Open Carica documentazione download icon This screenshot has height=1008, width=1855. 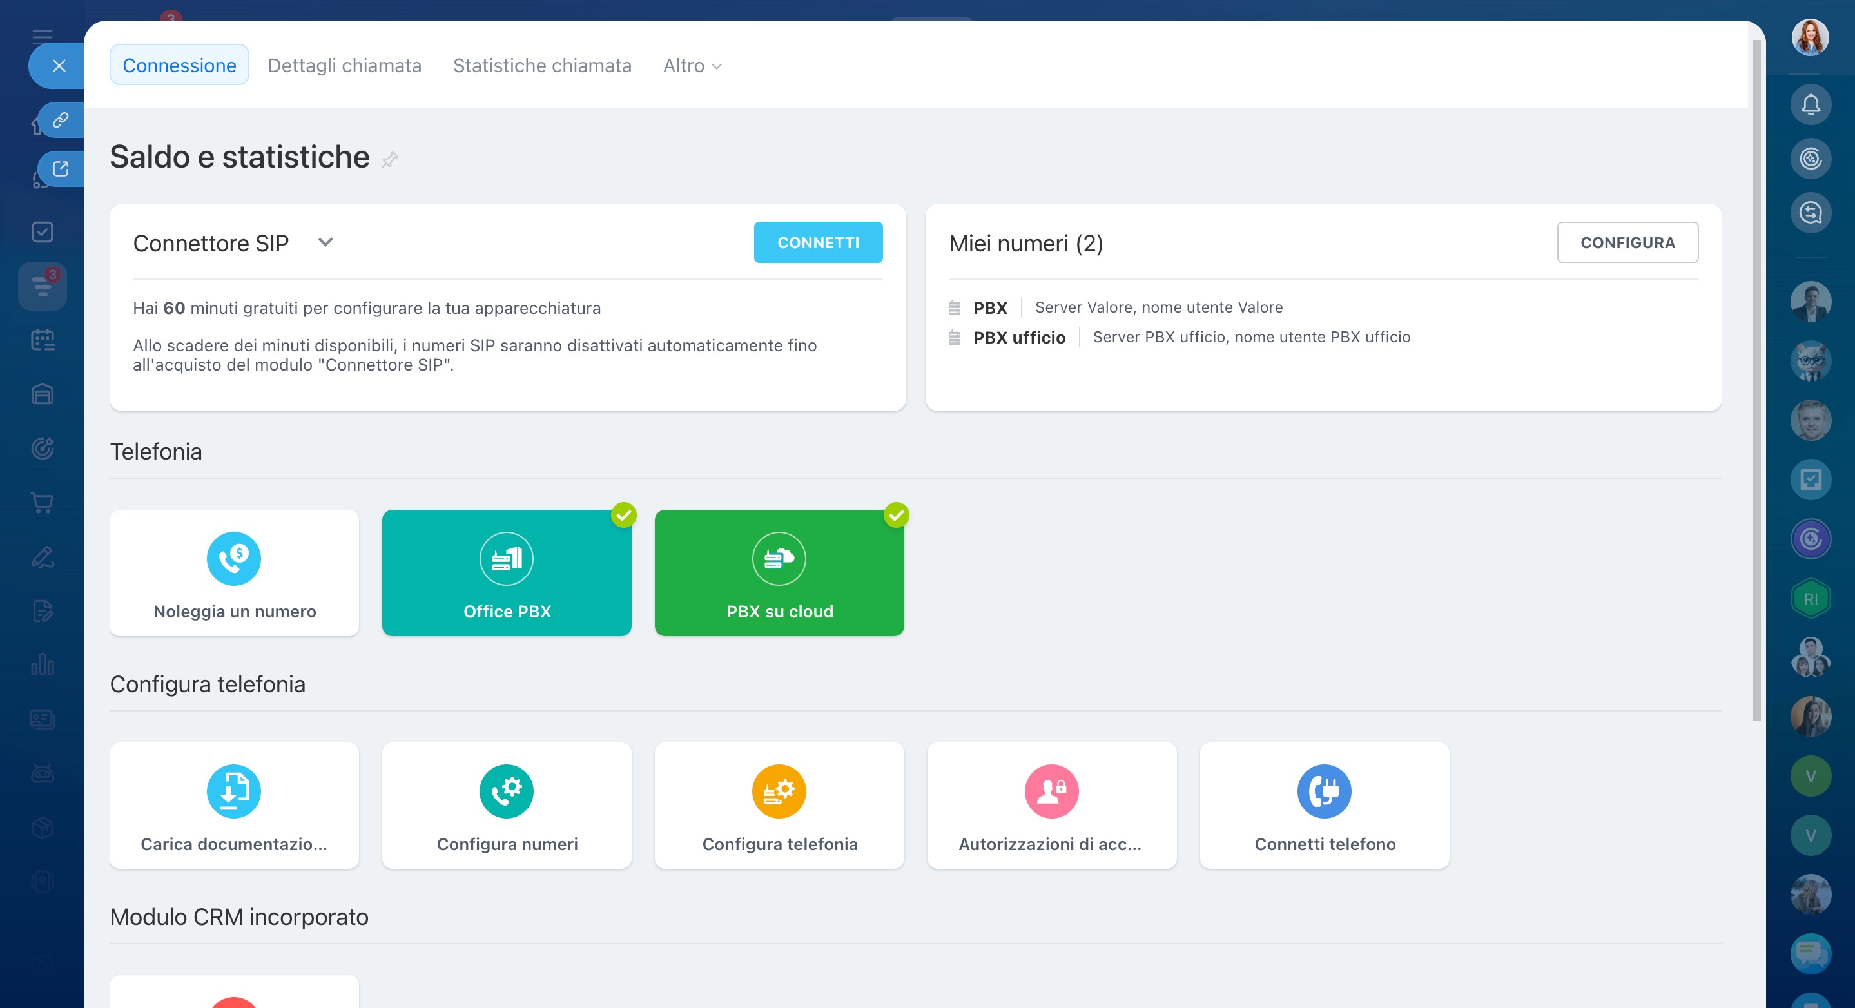click(233, 791)
